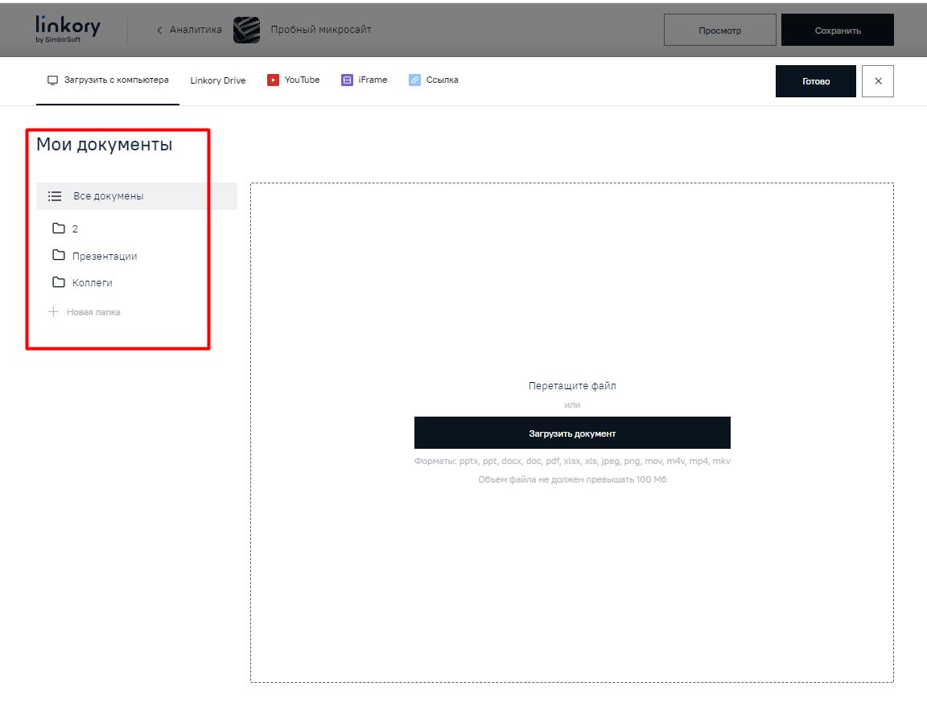Click the Готово button
The image size is (927, 715).
[815, 81]
